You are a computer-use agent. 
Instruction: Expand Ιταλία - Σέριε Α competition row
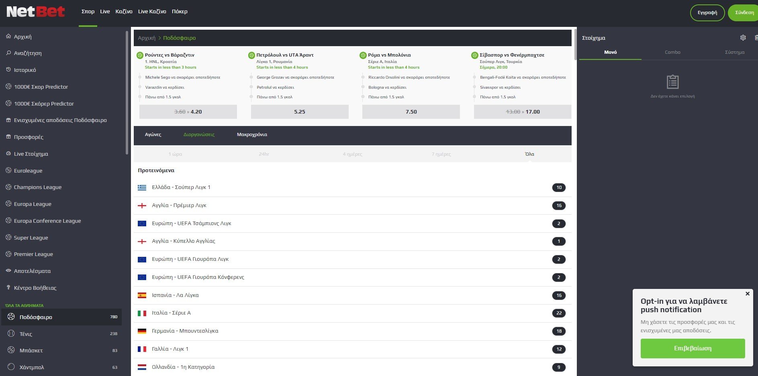(x=171, y=313)
